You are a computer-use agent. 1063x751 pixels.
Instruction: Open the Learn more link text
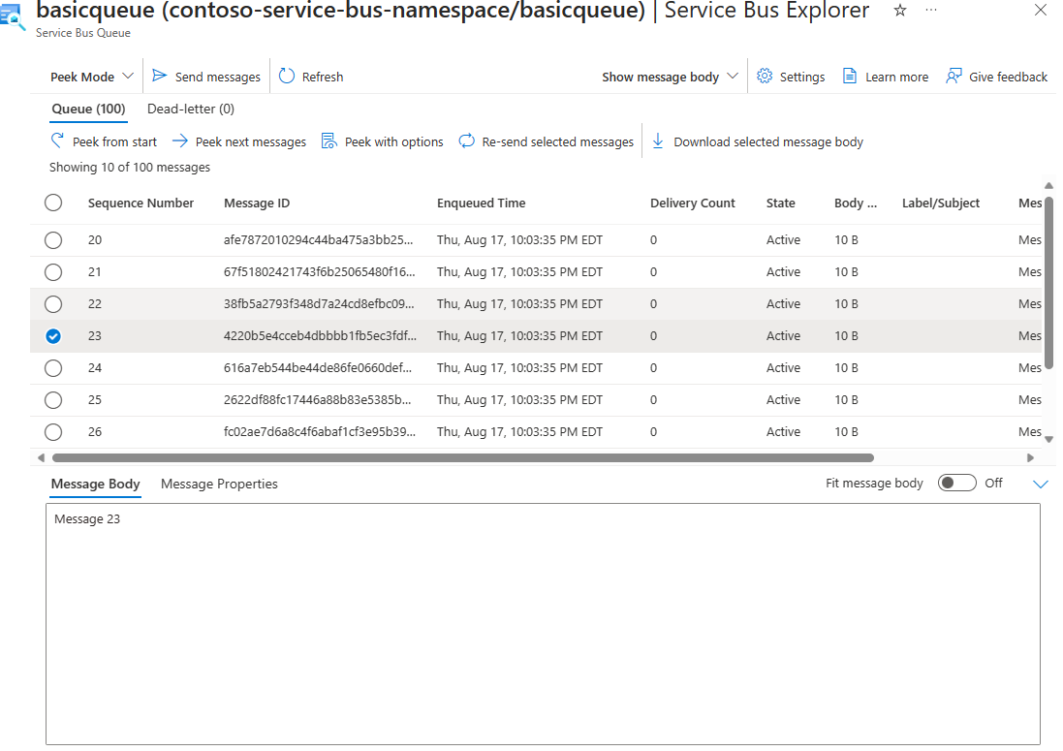point(897,78)
